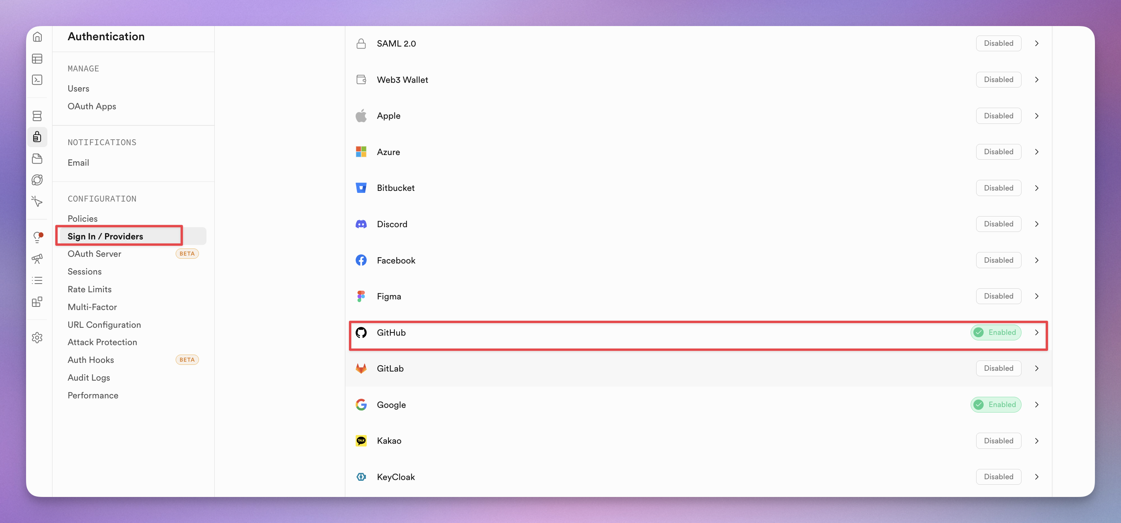Screen dimensions: 1121x523
Task: Expand the Bitbucket provider chevron
Action: click(x=1037, y=188)
